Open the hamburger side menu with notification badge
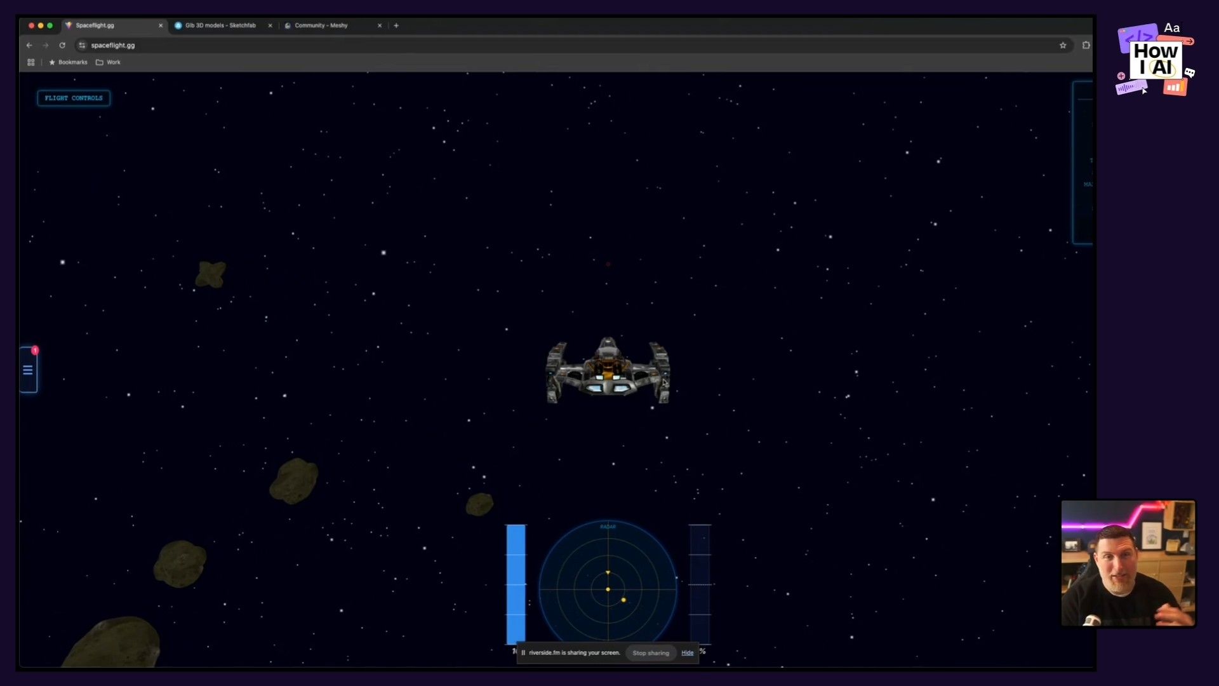 [x=29, y=370]
